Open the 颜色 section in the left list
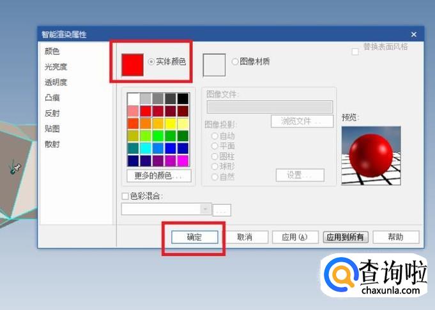The width and height of the screenshot is (435, 310). point(52,51)
